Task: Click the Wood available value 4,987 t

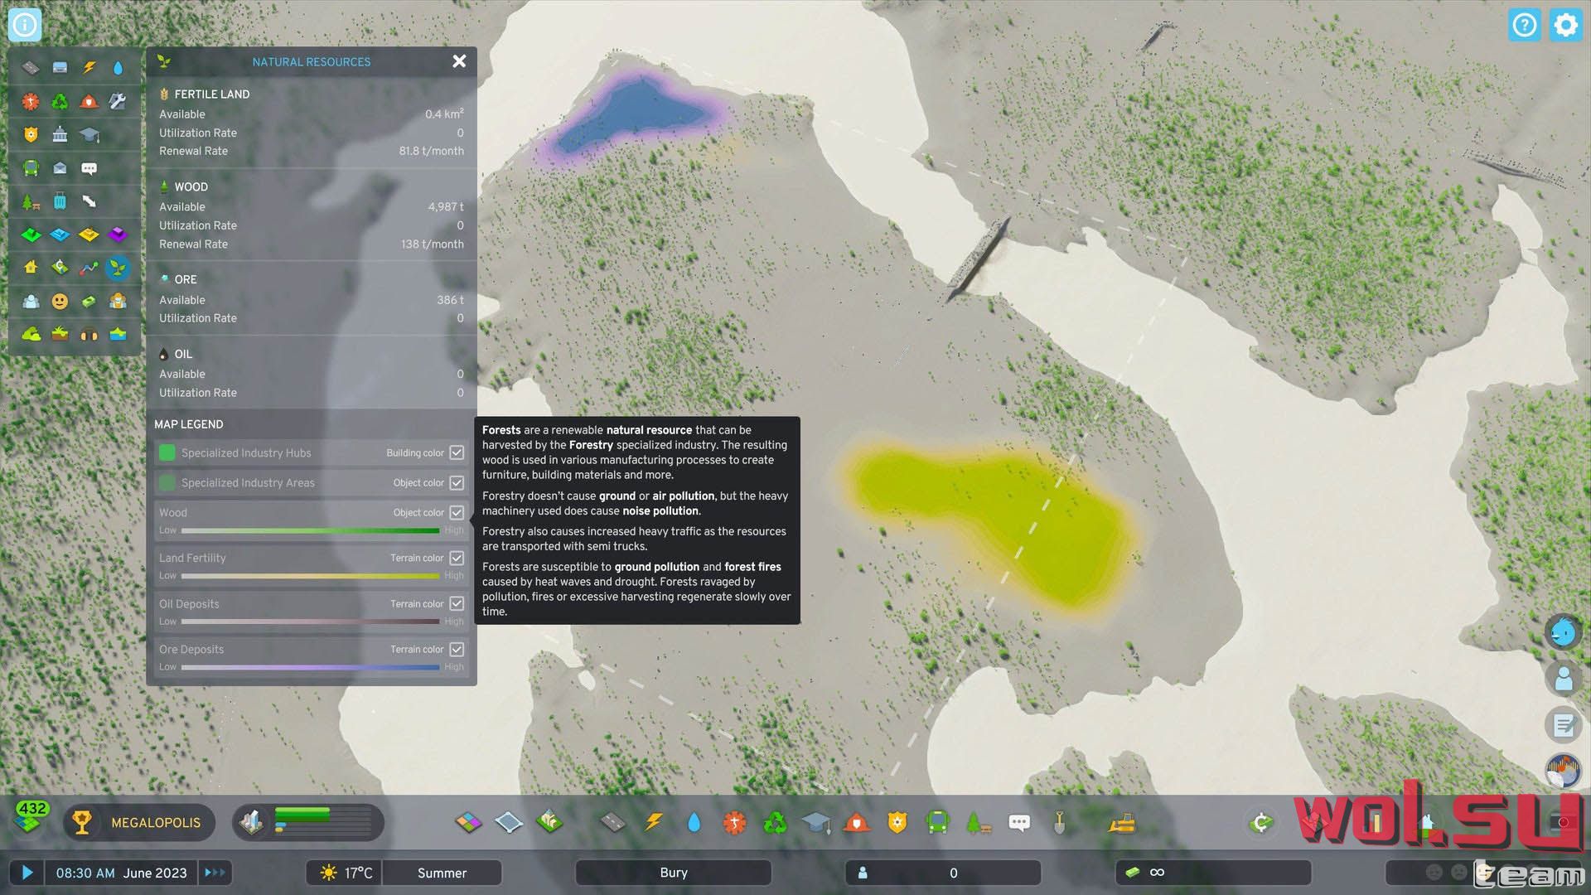Action: click(x=446, y=207)
